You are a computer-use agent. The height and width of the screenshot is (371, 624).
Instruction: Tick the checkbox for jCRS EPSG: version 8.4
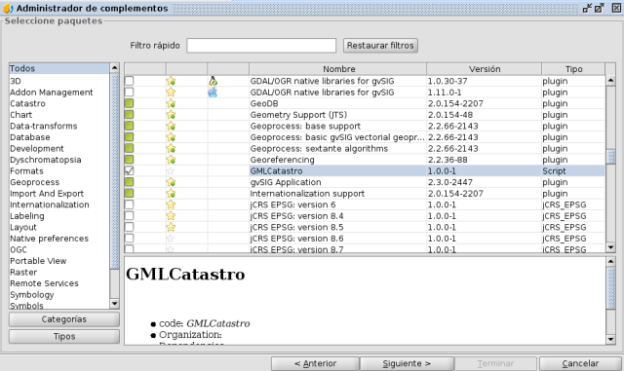point(130,216)
